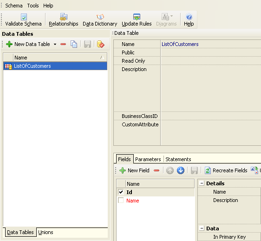The image size is (261, 241).
Task: Open the New Data Table dropdown arrow
Action: click(55, 44)
